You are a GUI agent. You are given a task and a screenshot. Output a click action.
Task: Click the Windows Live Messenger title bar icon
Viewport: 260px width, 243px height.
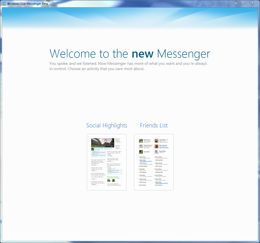[4, 4]
